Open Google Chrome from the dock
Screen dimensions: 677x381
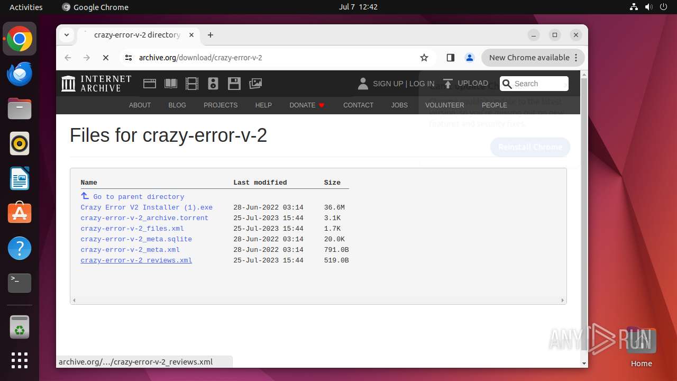point(20,39)
